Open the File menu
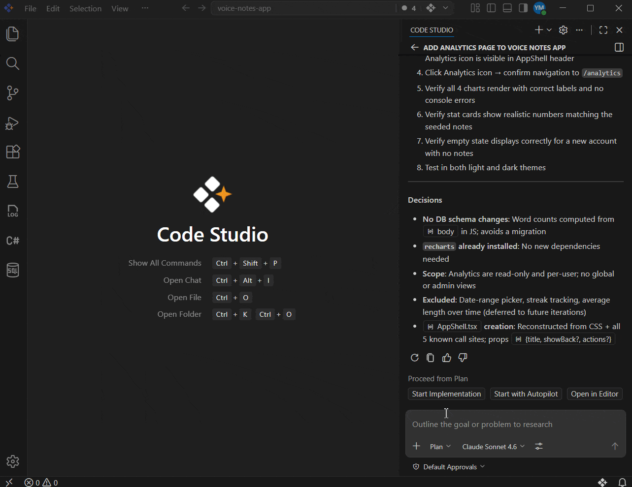 click(x=31, y=8)
